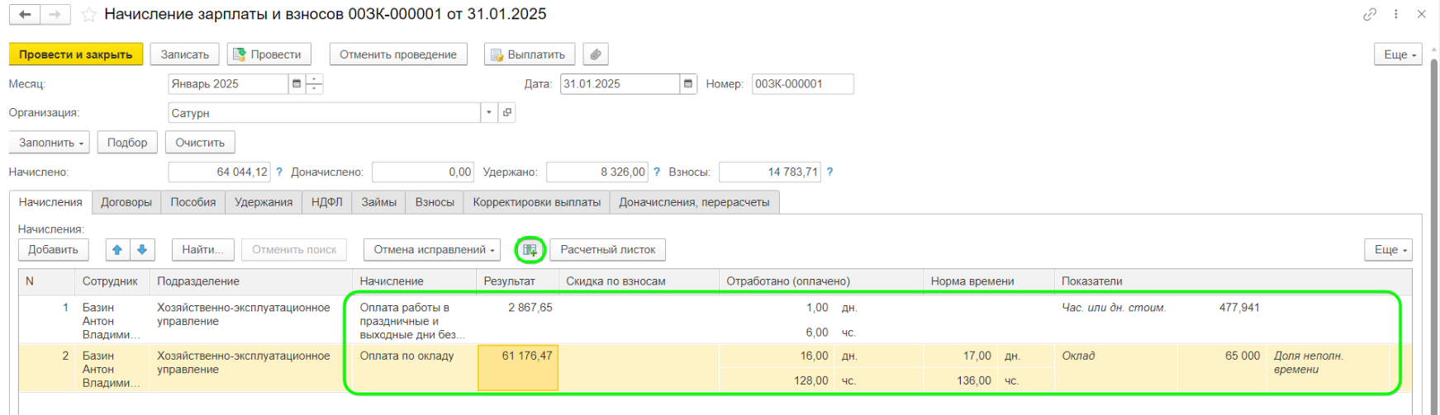The height and width of the screenshot is (415, 1440).
Task: Click the Найти... button
Action: pos(203,250)
